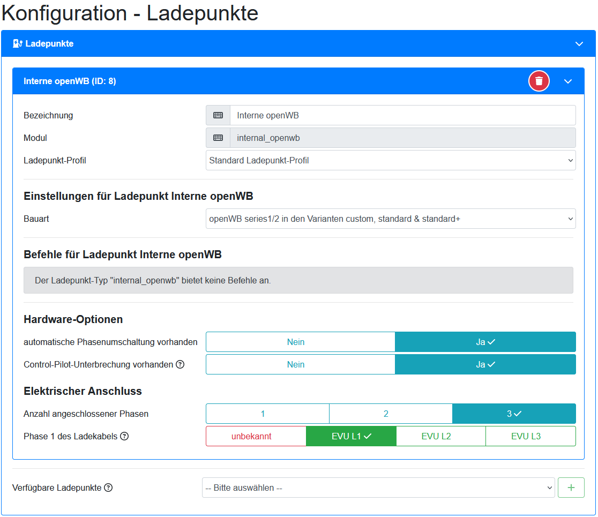Click the Elektrischer Anschluss heading

[83, 391]
